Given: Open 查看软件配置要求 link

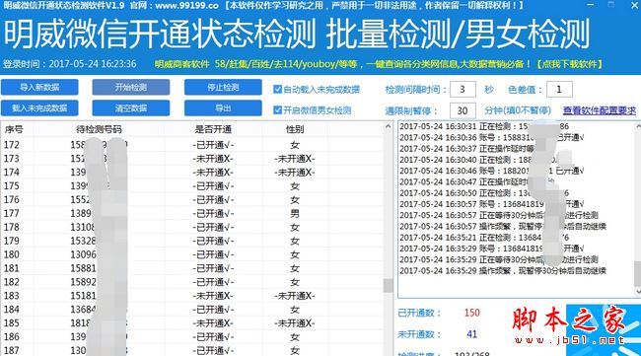Looking at the screenshot, I should click(600, 110).
